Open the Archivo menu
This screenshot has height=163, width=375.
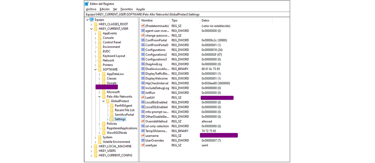(x=91, y=9)
